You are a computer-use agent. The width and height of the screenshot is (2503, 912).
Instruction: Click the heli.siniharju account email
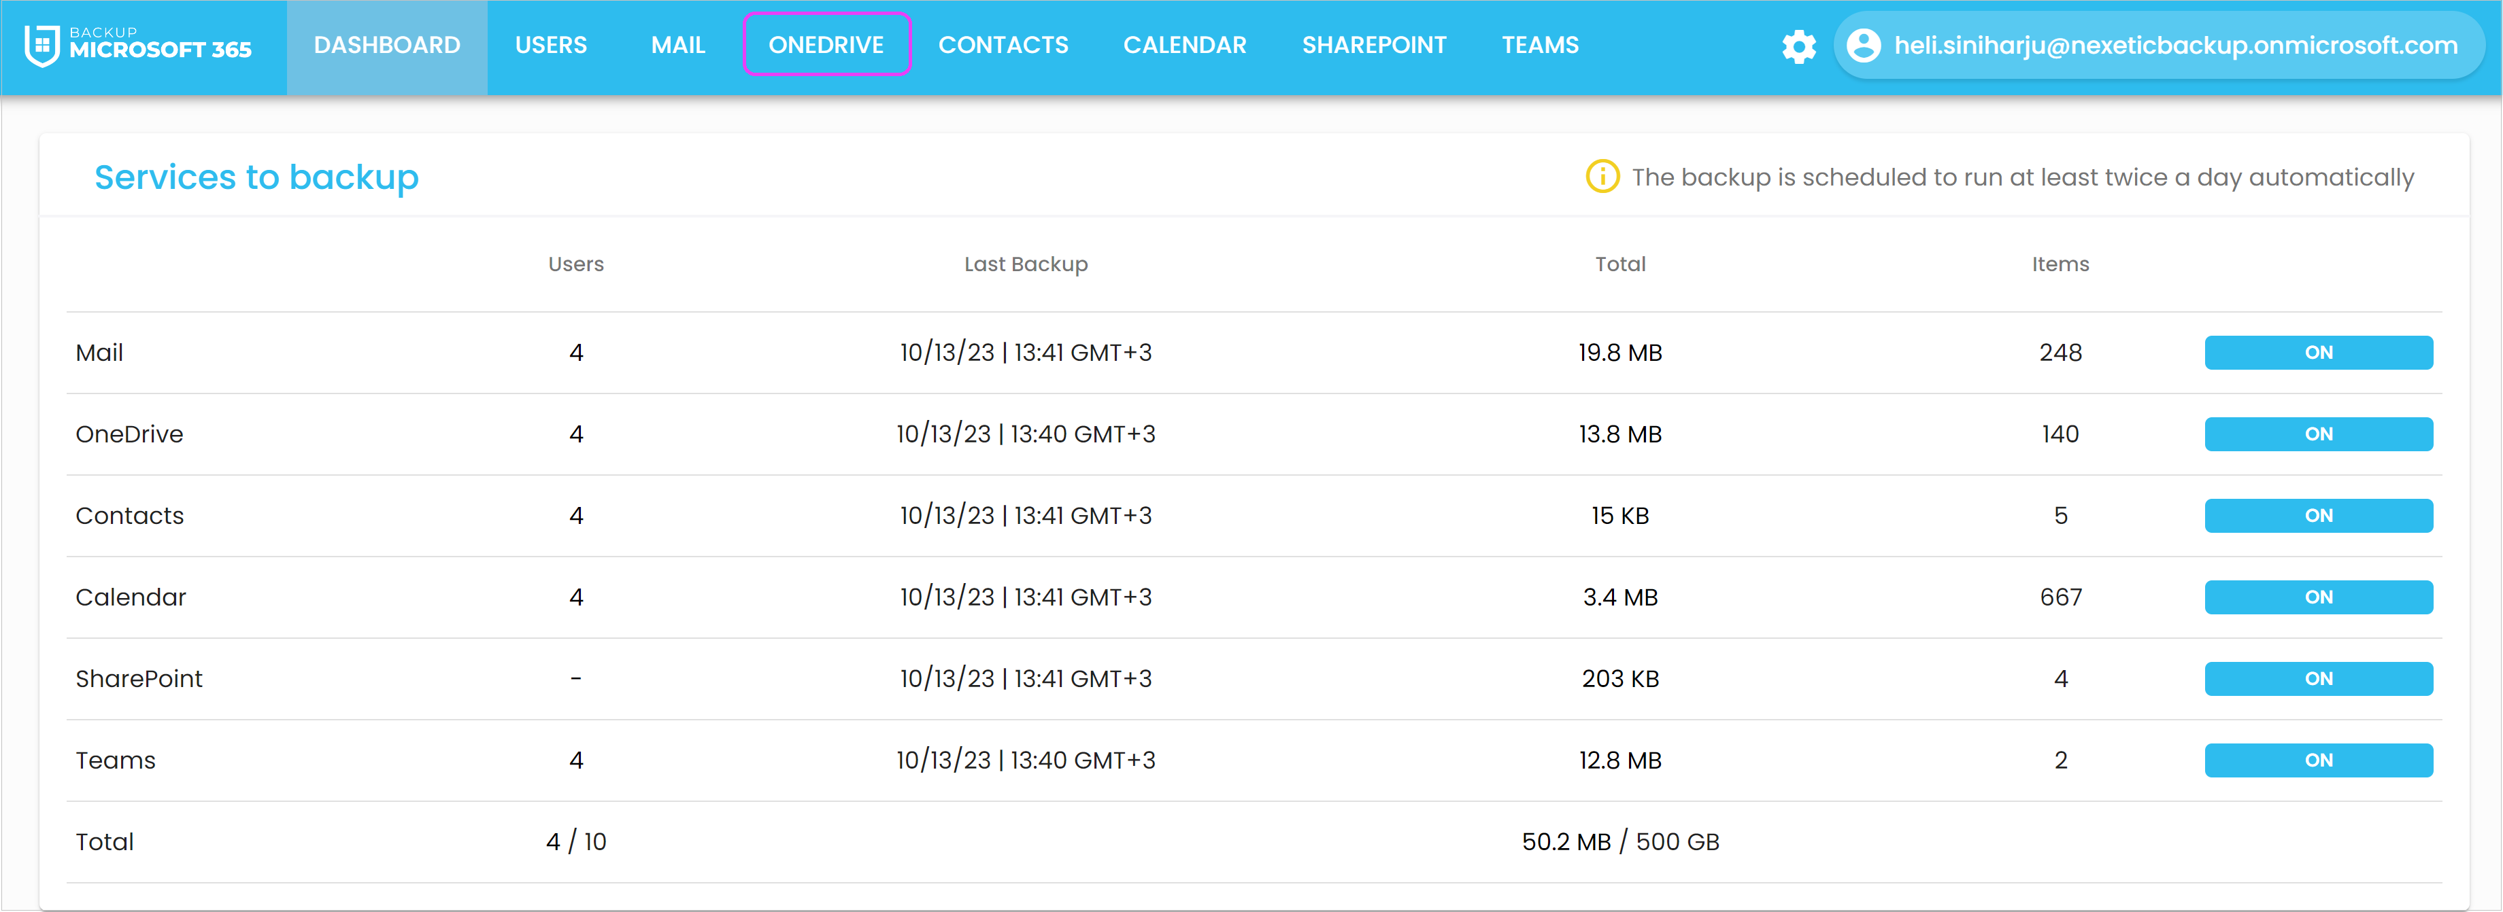pyautogui.click(x=2176, y=46)
